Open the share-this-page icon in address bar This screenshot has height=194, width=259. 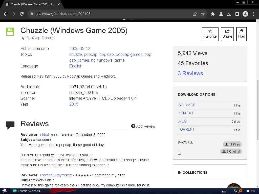pyautogui.click(x=195, y=14)
